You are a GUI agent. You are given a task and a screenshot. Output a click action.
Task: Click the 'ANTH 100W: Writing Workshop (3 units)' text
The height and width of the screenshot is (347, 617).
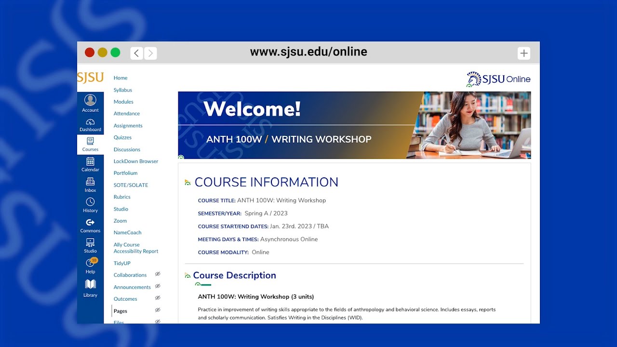pos(256,296)
